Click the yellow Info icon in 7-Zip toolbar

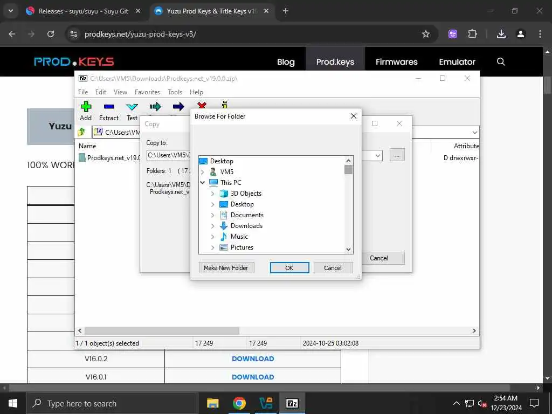pos(225,105)
